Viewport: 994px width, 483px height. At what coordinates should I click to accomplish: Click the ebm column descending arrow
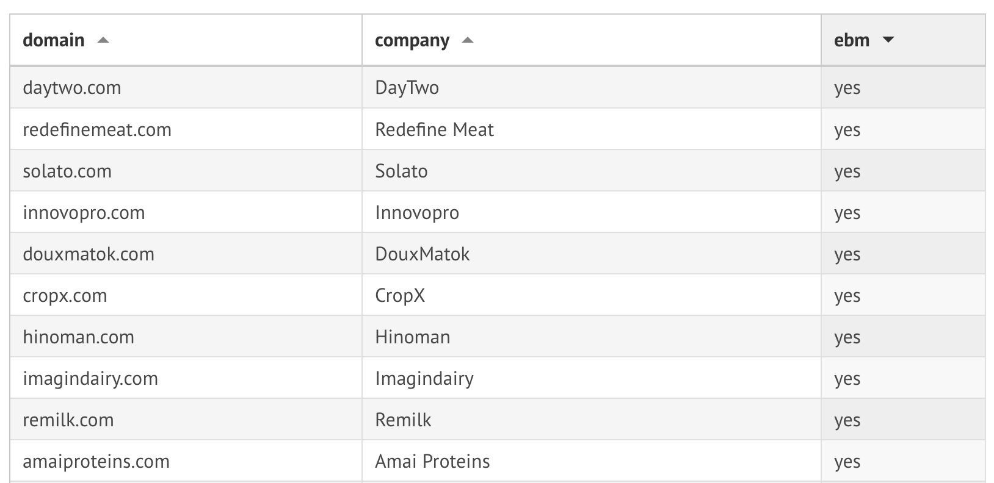[x=888, y=40]
